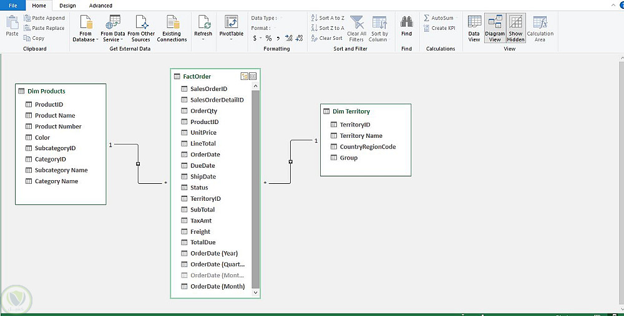
Task: Open the File tab
Action: tap(12, 6)
